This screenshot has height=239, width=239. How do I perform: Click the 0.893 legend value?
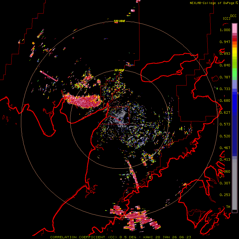pyautogui.click(x=225, y=53)
